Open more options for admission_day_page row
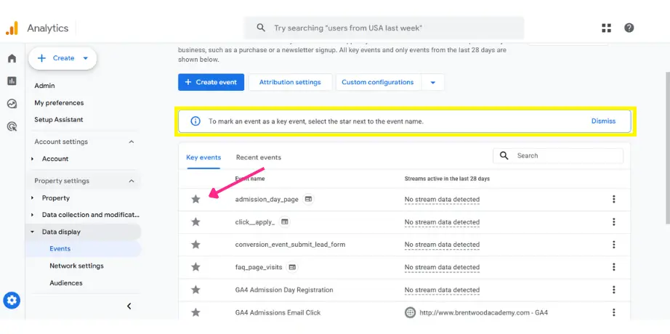Image resolution: width=670 pixels, height=334 pixels. point(613,199)
